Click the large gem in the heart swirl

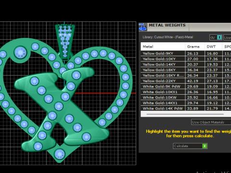(x=20, y=52)
